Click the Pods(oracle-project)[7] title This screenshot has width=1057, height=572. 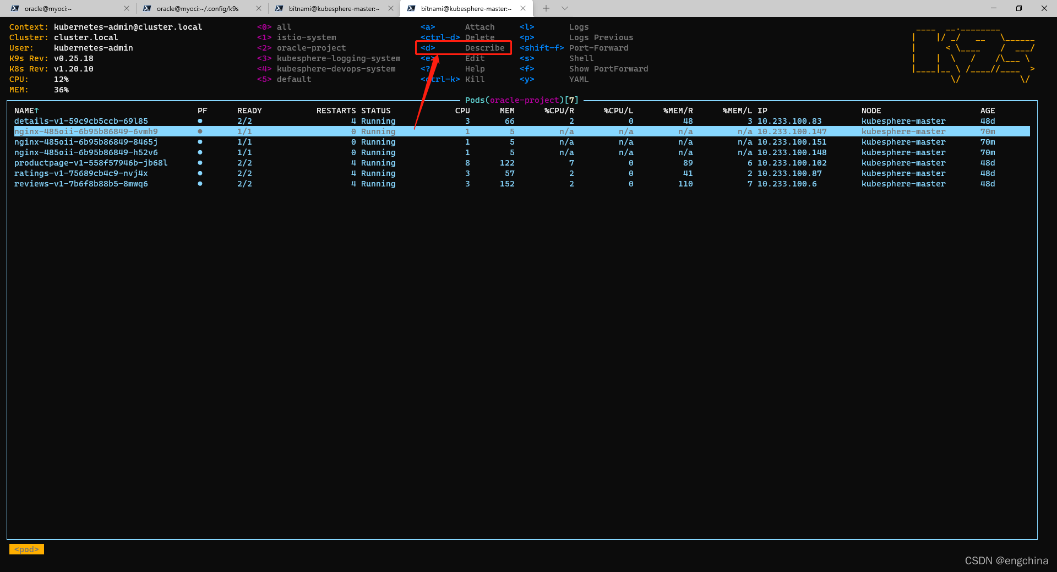tap(522, 100)
